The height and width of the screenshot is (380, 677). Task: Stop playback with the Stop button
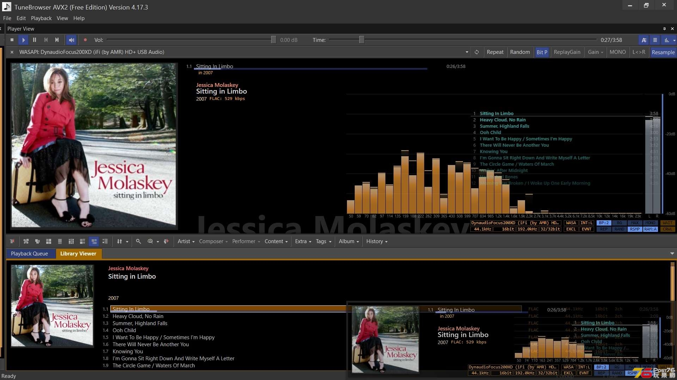pyautogui.click(x=12, y=40)
